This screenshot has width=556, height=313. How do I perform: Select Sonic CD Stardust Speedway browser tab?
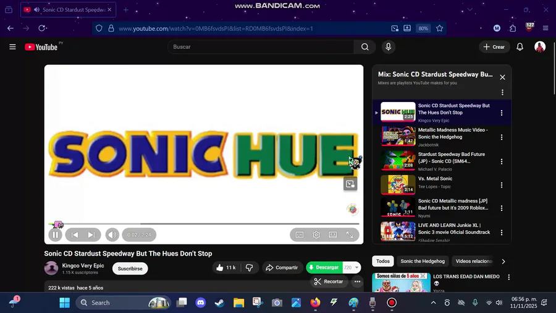[x=68, y=10]
